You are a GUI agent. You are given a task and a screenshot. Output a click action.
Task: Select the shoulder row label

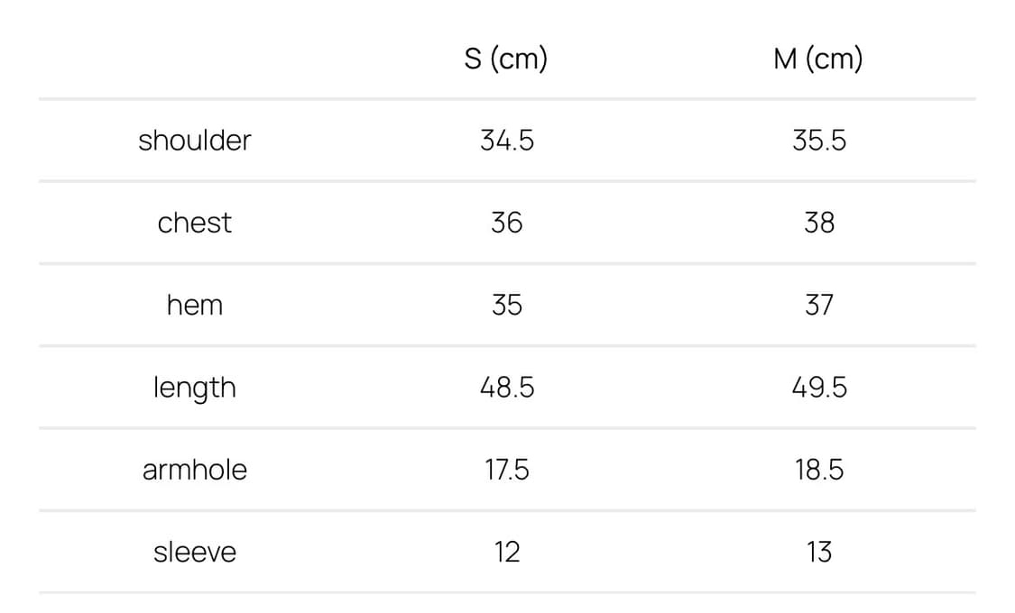coord(194,141)
